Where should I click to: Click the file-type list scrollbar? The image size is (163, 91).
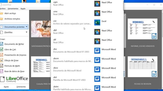[x=123, y=6]
